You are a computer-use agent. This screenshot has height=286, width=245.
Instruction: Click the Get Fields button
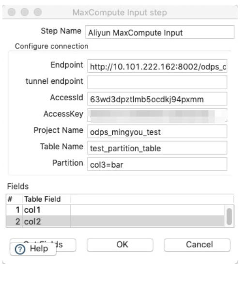65,244
